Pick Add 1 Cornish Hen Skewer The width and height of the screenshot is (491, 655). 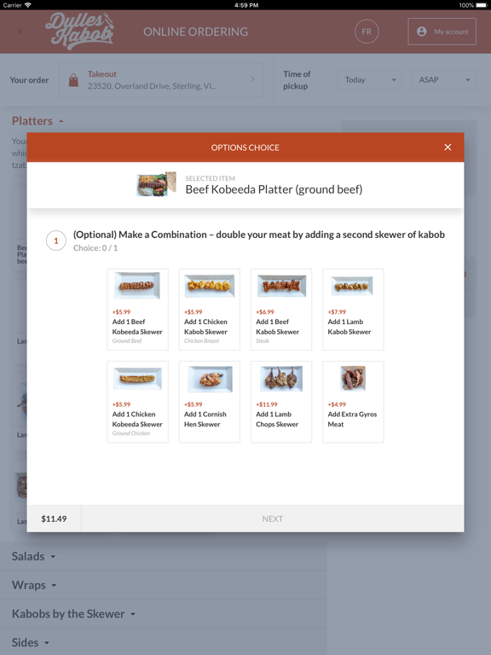coord(210,402)
